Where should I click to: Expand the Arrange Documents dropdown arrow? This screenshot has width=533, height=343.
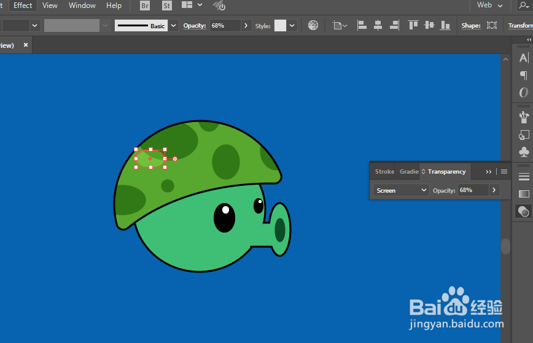200,5
